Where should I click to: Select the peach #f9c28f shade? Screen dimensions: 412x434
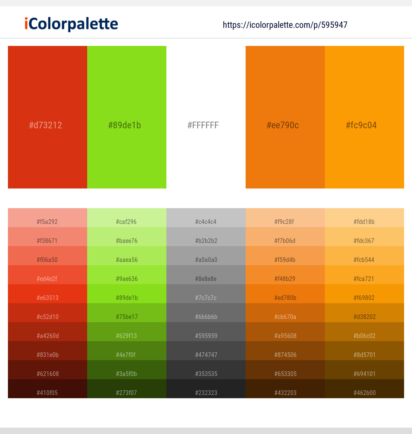pos(285,218)
